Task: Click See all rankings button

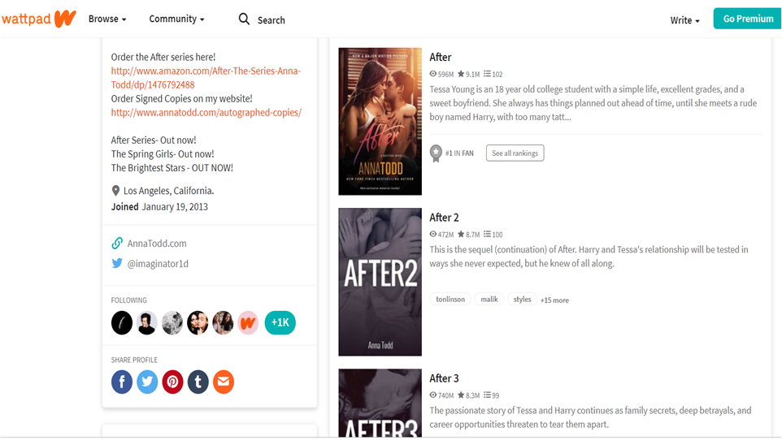Action: 515,153
